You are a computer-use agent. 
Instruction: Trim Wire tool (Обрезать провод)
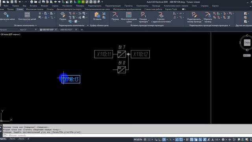click(x=208, y=17)
